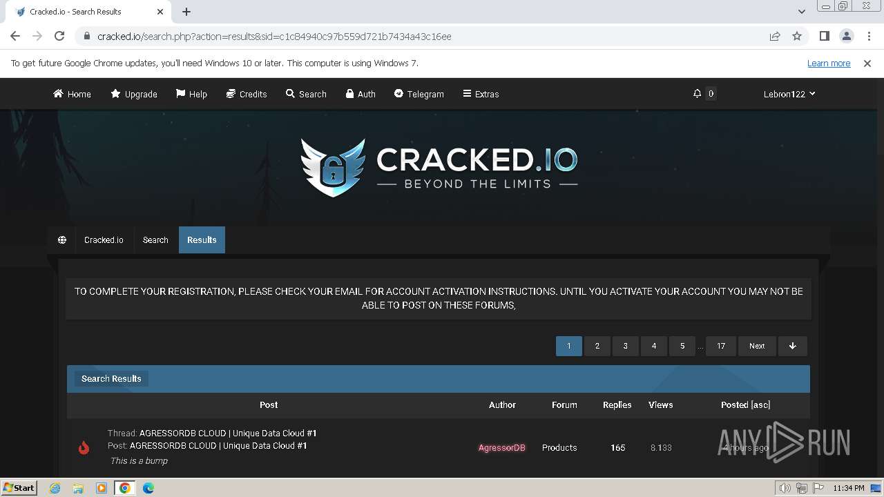Open the Auth menu item
The image size is (884, 497).
click(361, 94)
